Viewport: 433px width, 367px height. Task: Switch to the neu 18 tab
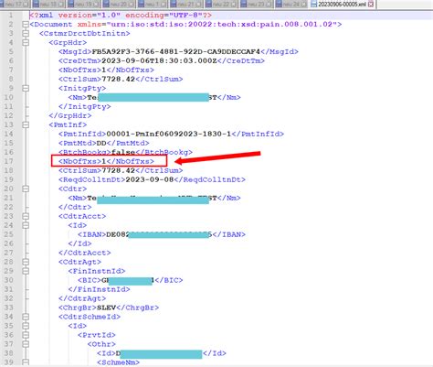(x=49, y=5)
